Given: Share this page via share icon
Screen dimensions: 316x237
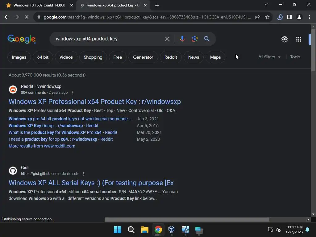Looking at the screenshot, I should 257,17.
